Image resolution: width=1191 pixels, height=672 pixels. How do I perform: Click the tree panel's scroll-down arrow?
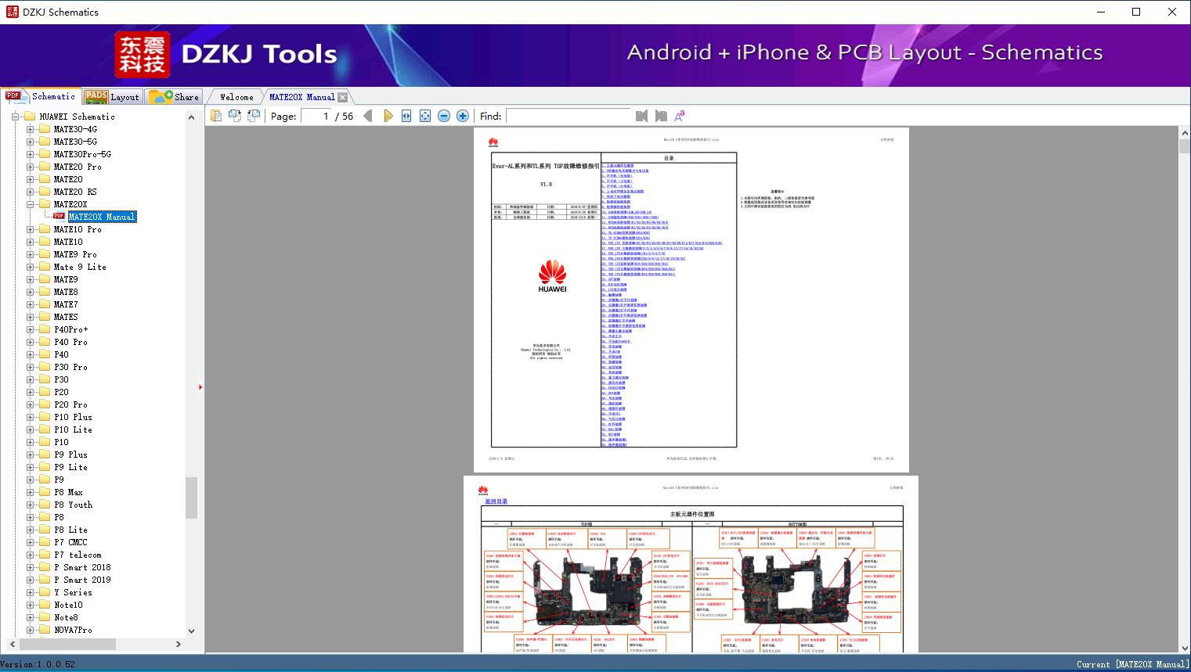191,631
